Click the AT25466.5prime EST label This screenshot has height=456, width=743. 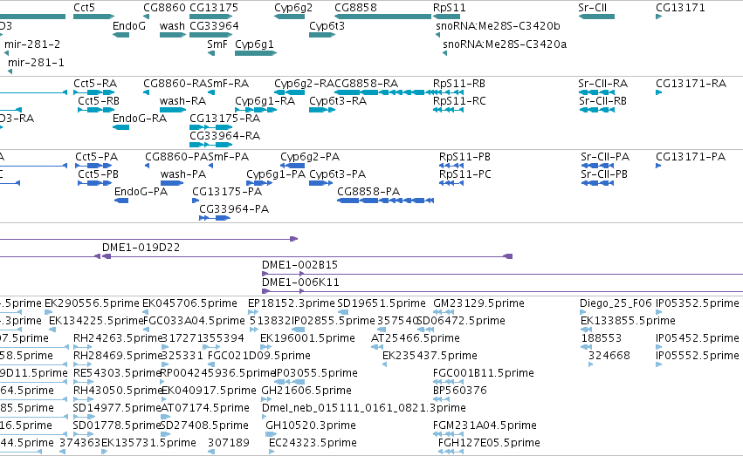416,338
